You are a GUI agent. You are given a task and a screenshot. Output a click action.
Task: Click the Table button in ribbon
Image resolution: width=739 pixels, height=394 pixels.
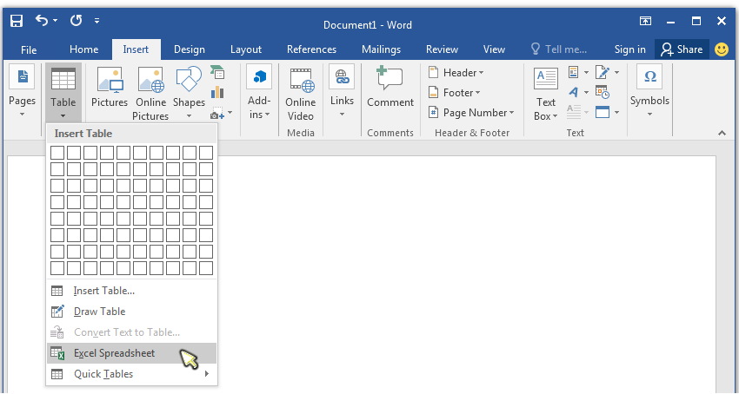[x=63, y=93]
